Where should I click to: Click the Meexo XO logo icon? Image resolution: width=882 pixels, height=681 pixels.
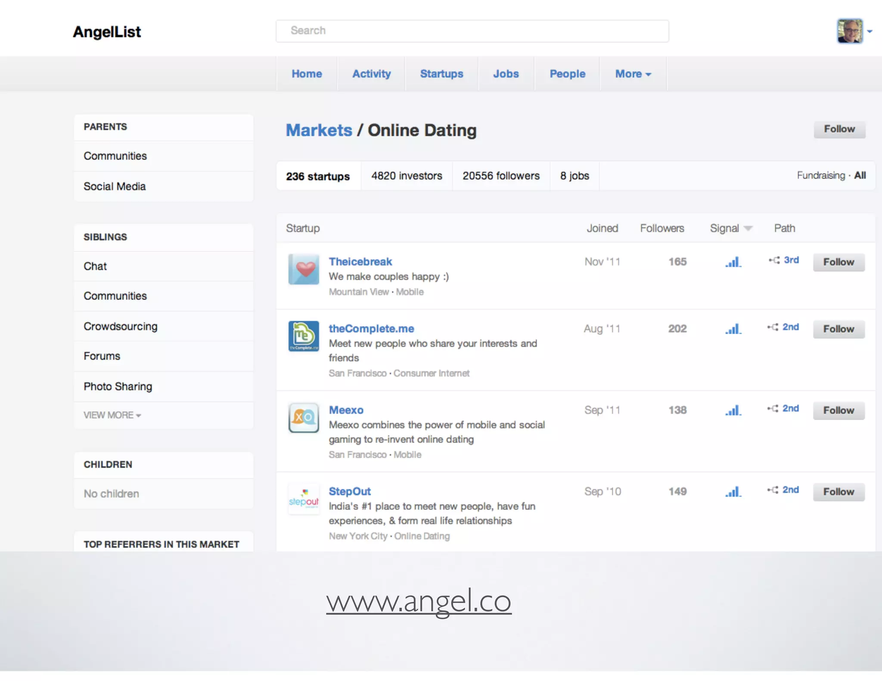point(304,418)
